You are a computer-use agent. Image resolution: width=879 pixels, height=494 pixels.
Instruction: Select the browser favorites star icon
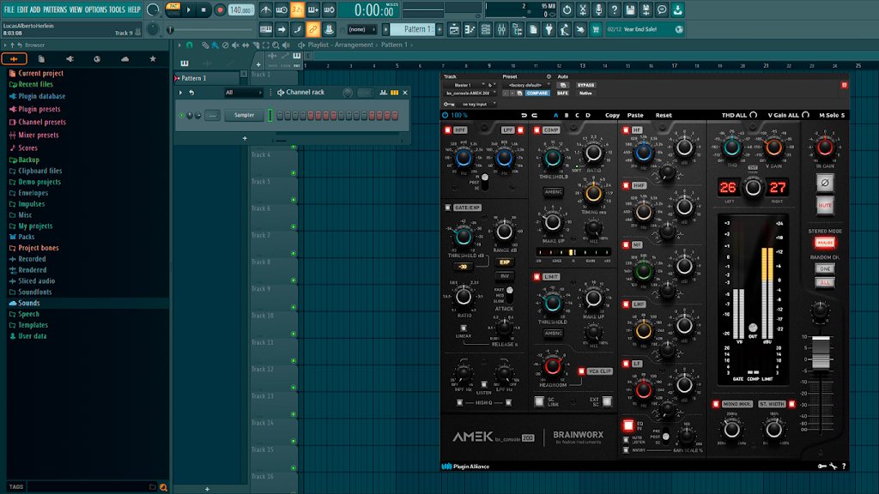pos(153,59)
